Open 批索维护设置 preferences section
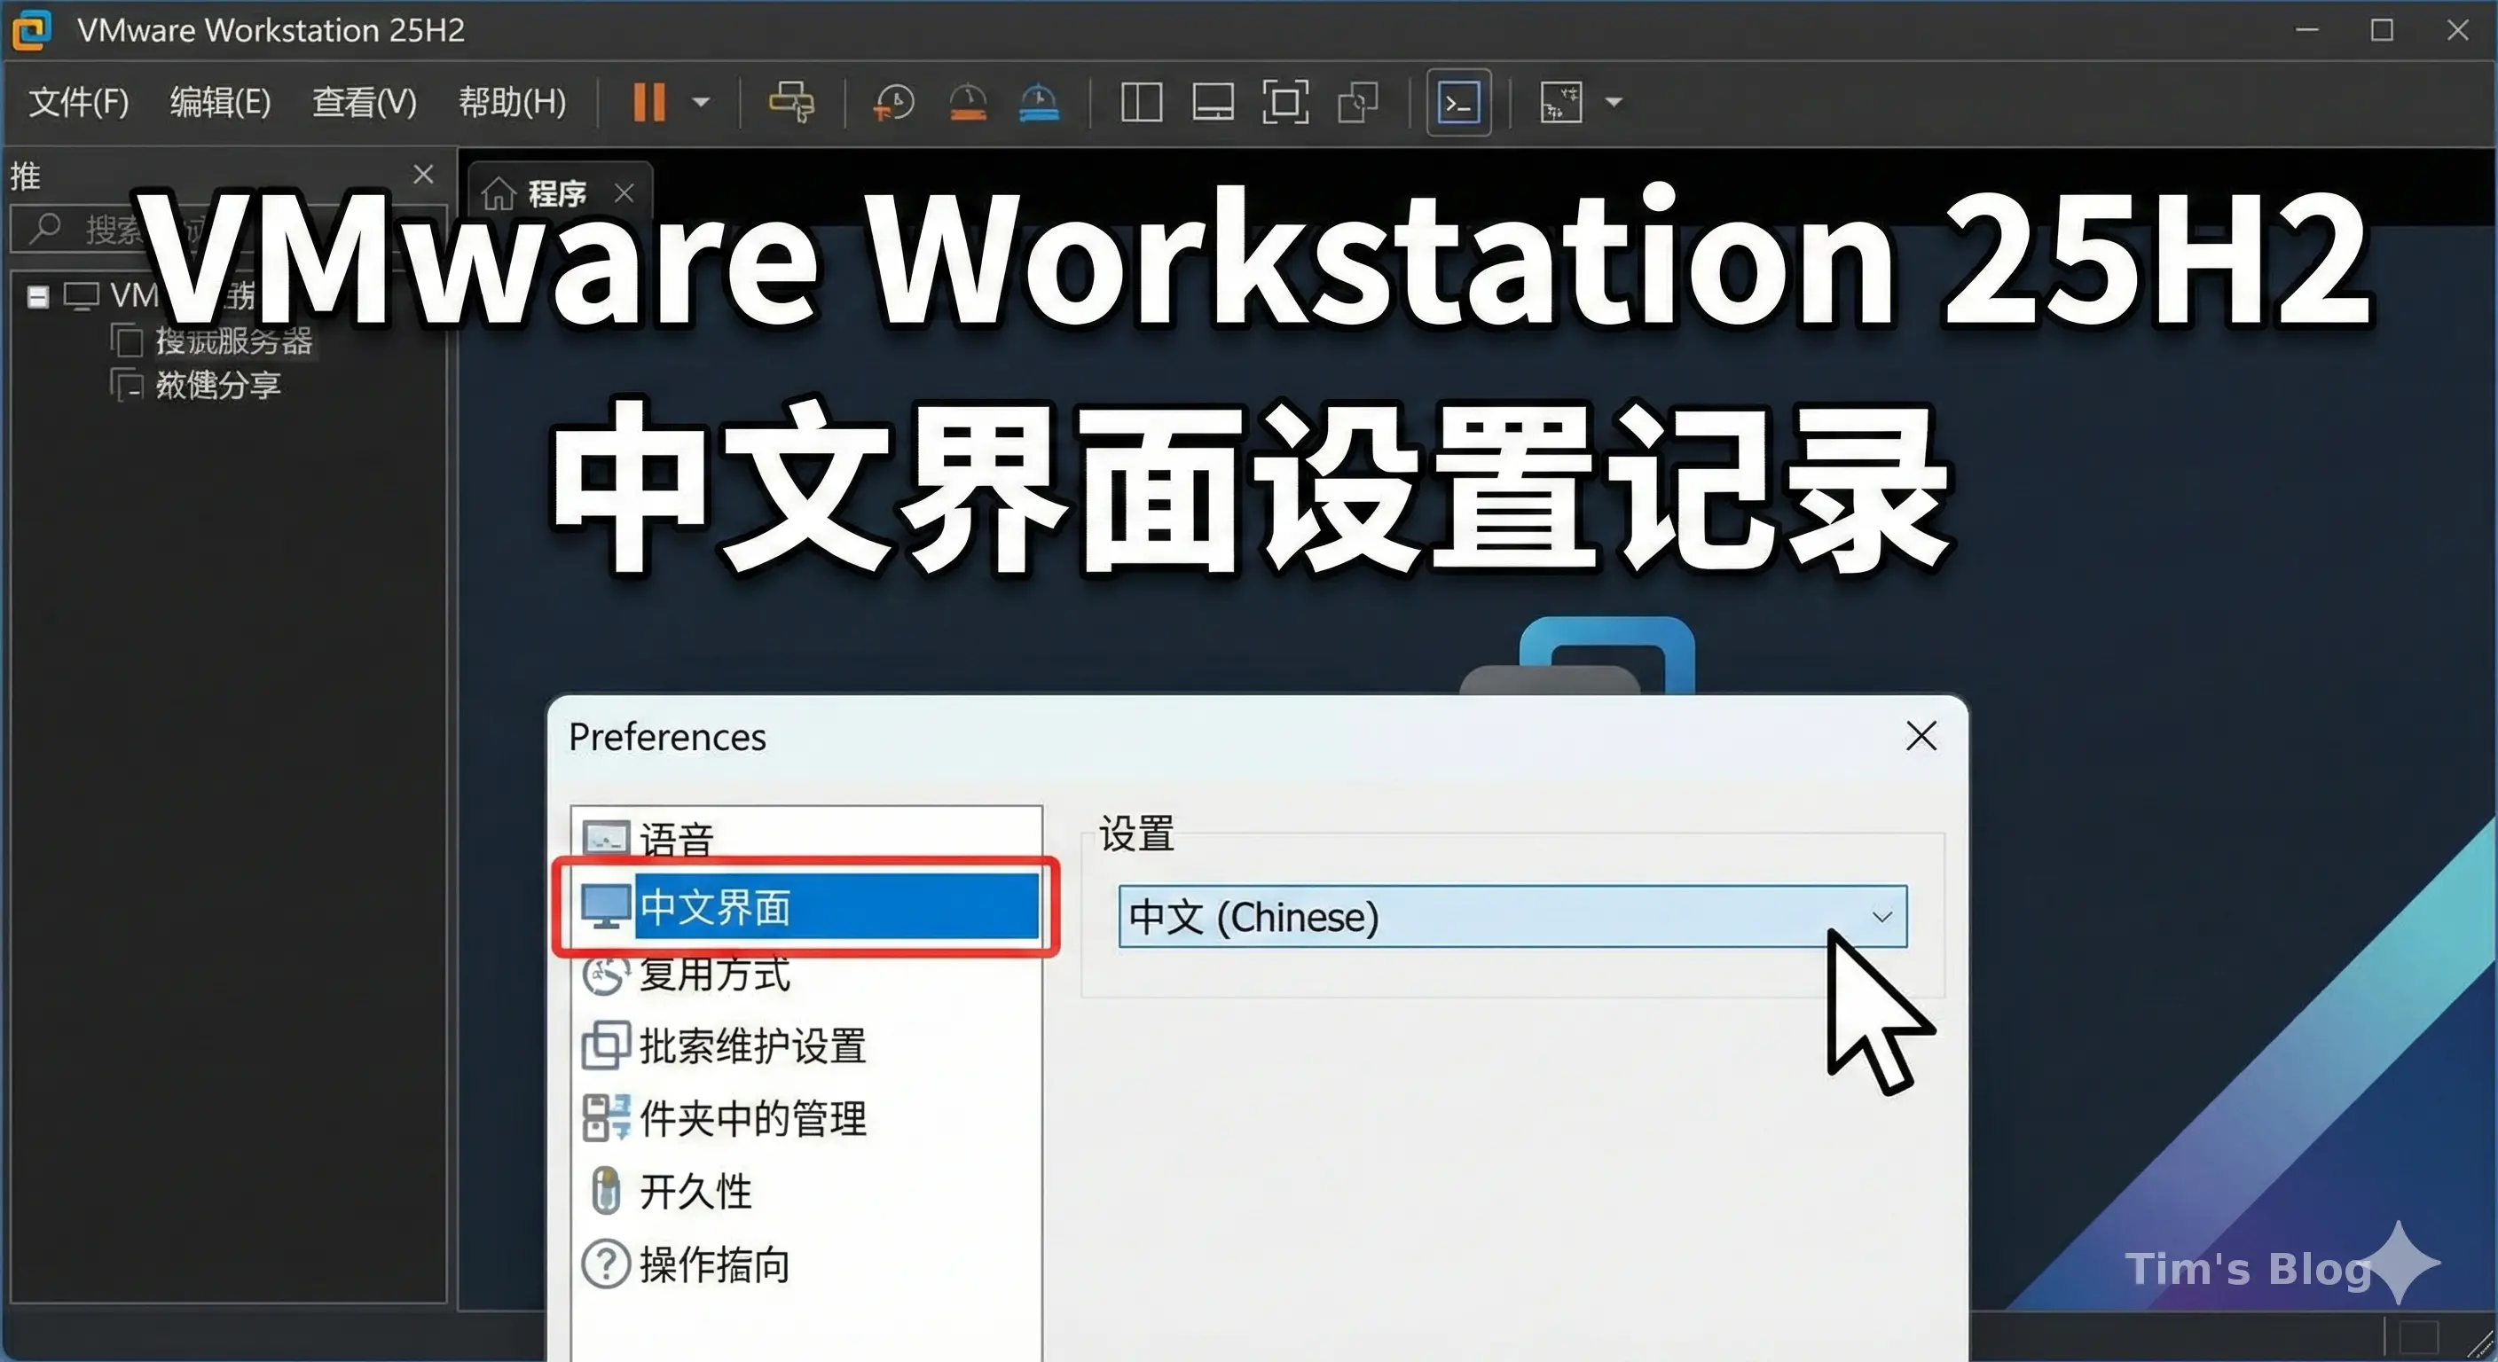Viewport: 2498px width, 1362px height. point(753,1047)
